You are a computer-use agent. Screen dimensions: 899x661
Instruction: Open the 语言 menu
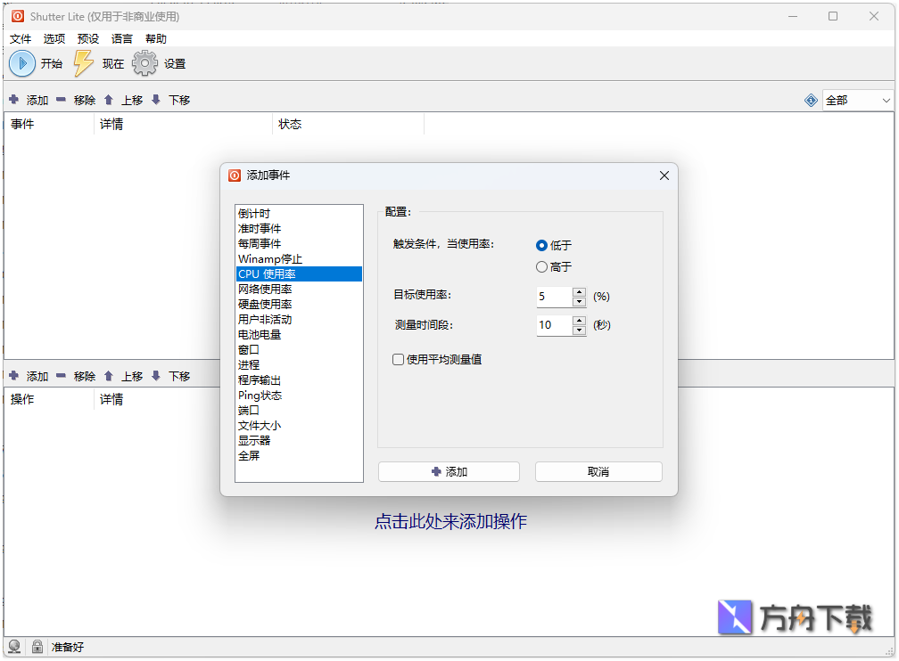pyautogui.click(x=121, y=38)
